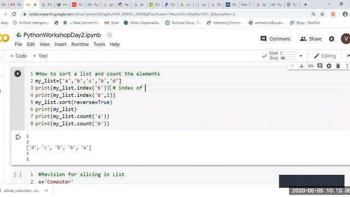
Task: Click comment #Revision for slicing in List
Action: tap(81, 175)
